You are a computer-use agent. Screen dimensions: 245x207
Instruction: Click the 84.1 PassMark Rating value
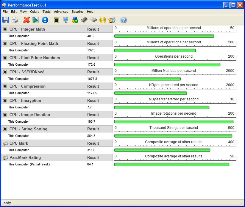(x=90, y=165)
